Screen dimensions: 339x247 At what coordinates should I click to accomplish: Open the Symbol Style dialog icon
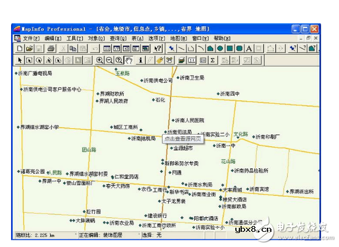click(292, 48)
